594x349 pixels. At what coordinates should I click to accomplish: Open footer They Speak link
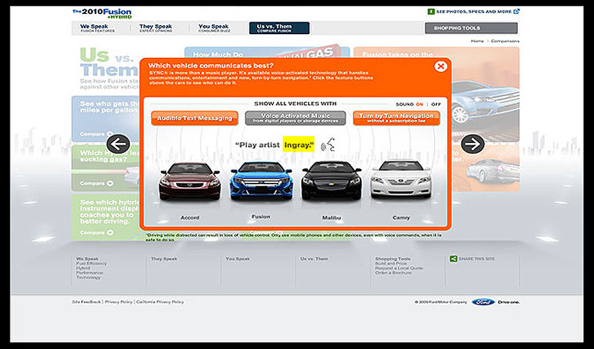[164, 259]
